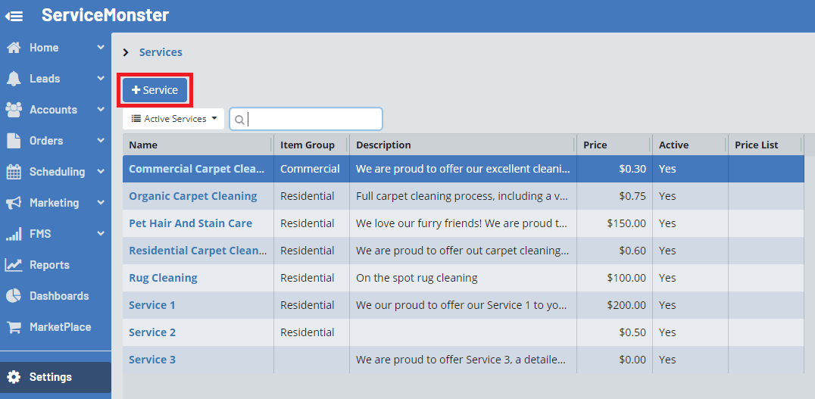Open the Active Services filter dropdown
Image resolution: width=815 pixels, height=399 pixels.
(173, 119)
